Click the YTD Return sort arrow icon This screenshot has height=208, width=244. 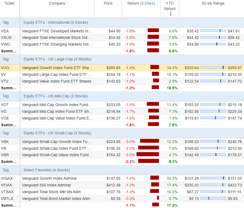pyautogui.click(x=171, y=14)
